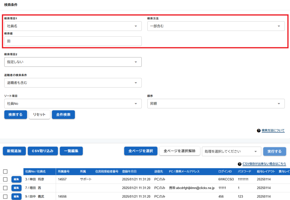The width and height of the screenshot is (290, 200).
Task: Open the 順序 dropdown showing 昇順
Action: point(216,104)
